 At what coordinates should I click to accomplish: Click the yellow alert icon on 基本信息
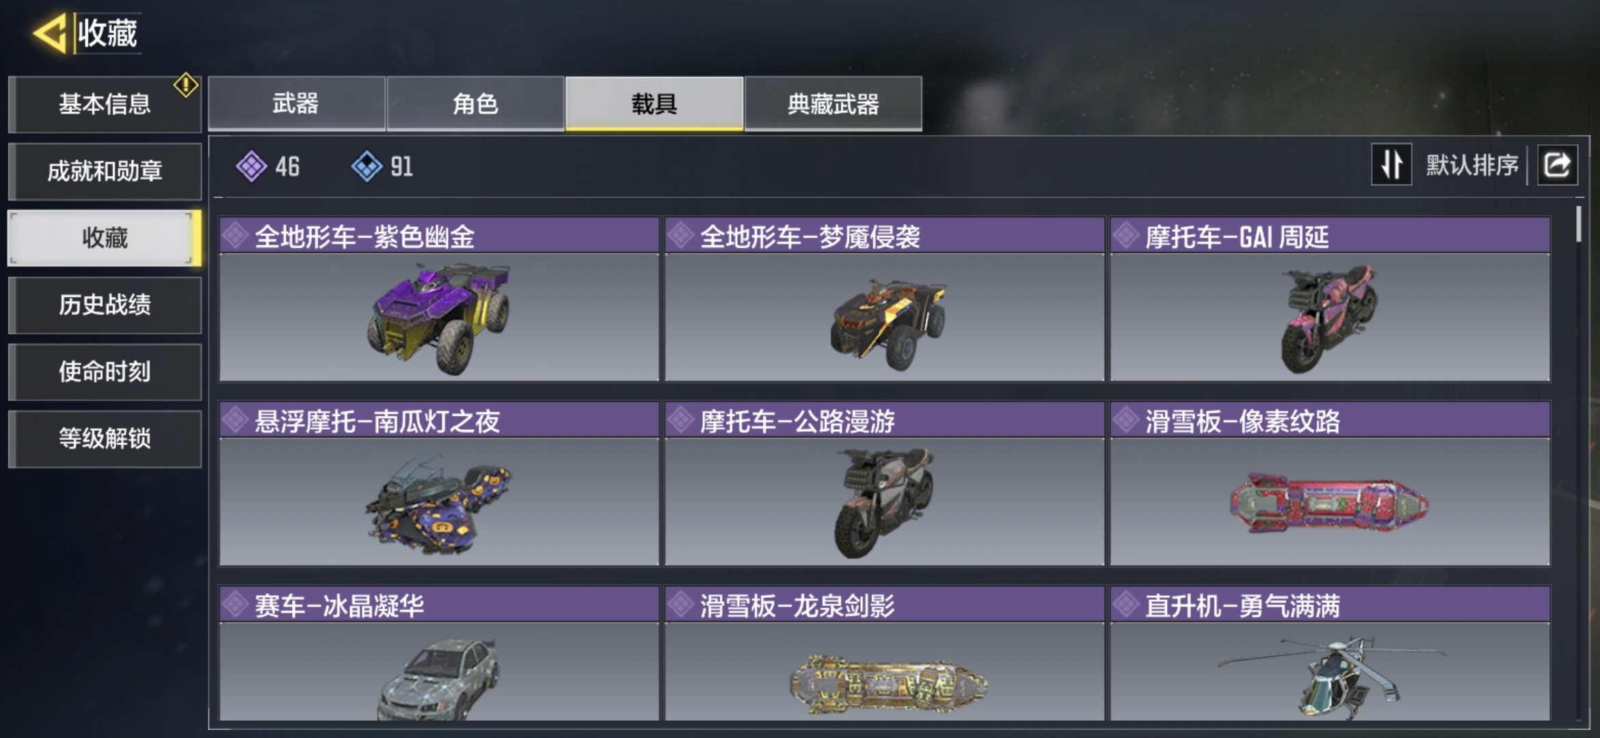coord(185,85)
